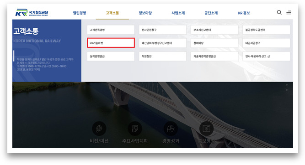
Task: Select the first slide indicator dot
Action: click(287, 85)
